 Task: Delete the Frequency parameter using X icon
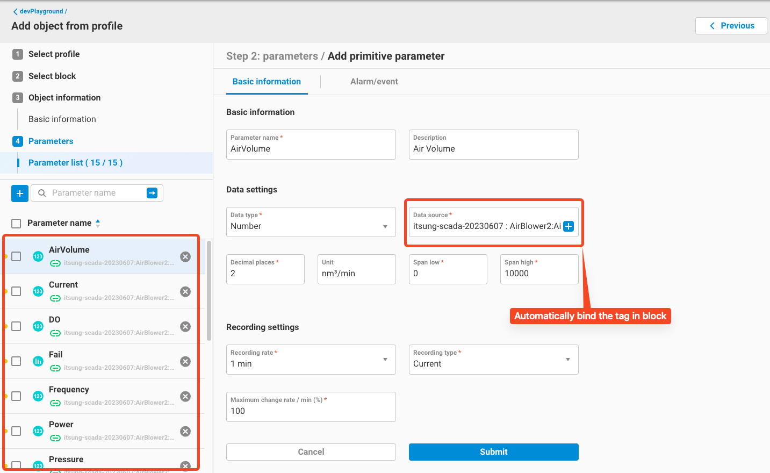click(x=185, y=397)
